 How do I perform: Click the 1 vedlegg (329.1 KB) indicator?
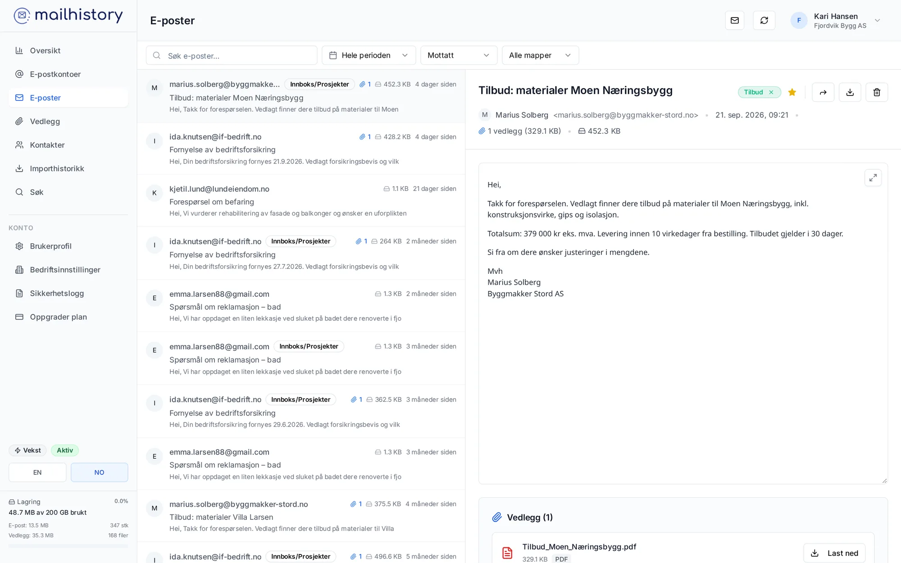click(x=520, y=131)
